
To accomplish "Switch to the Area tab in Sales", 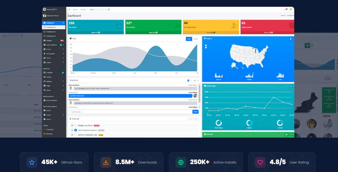I will pyautogui.click(x=189, y=39).
